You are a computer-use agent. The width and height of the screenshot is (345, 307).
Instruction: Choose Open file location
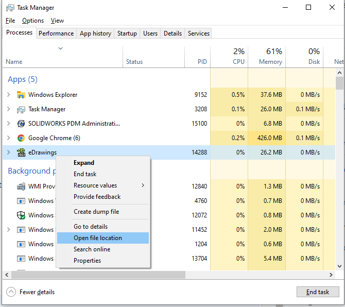[x=103, y=238]
